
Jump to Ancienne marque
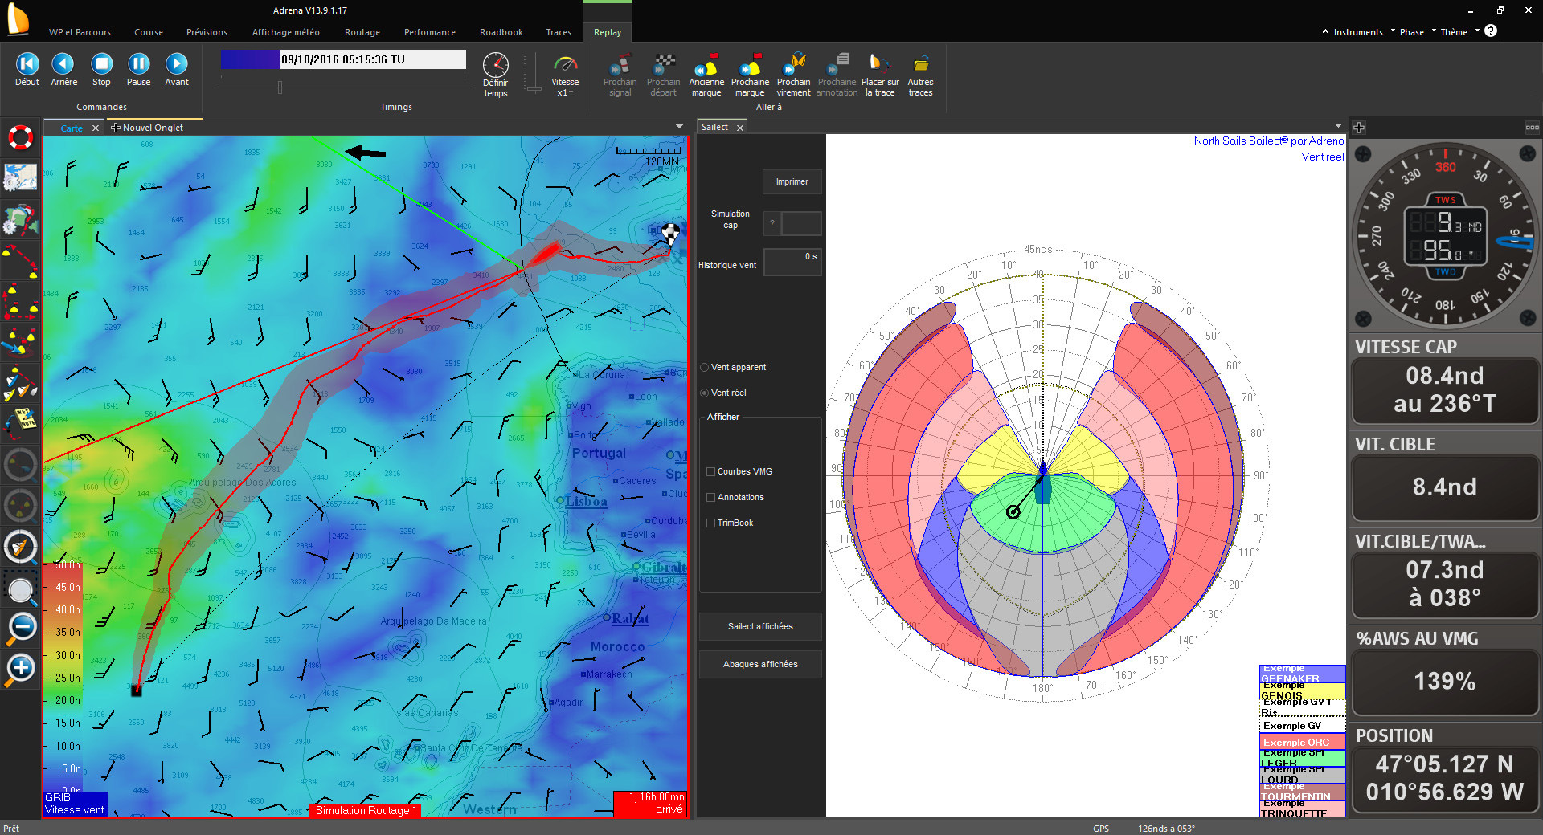[x=706, y=75]
